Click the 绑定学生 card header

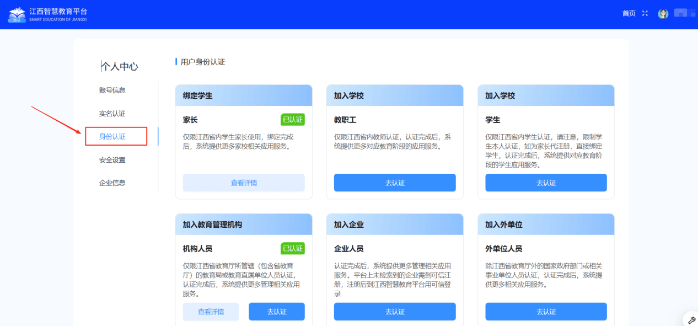[244, 95]
